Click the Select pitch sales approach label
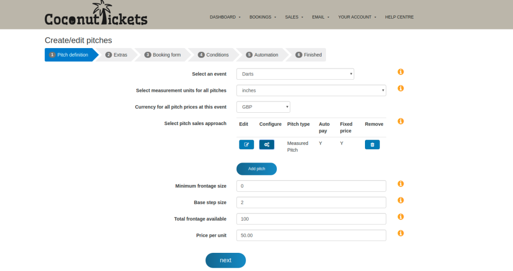Screen dimensions: 513x271 (196, 123)
